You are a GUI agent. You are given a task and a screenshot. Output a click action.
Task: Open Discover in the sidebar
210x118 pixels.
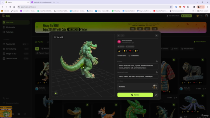(x=16, y=22)
